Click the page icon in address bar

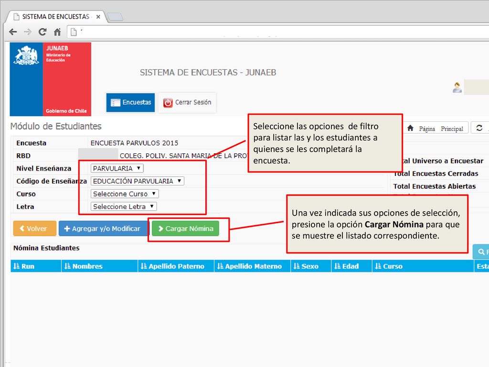click(x=74, y=32)
